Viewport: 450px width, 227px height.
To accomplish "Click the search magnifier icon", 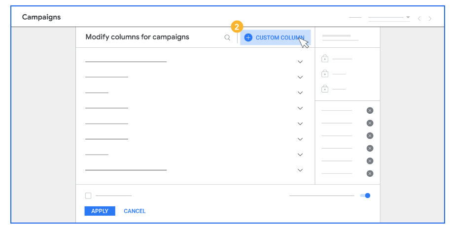I will (x=227, y=37).
